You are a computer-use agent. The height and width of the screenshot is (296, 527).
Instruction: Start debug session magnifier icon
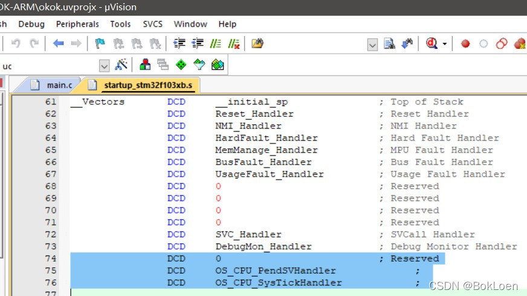[x=432, y=43]
